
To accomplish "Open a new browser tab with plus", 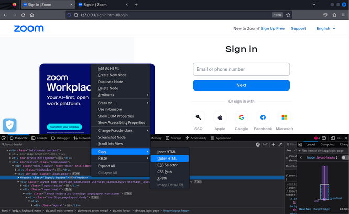I will pyautogui.click(x=136, y=5).
